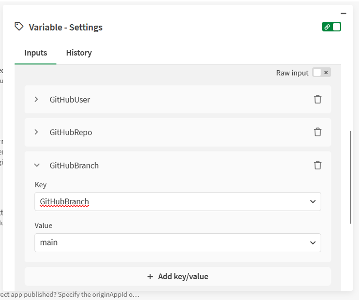Click the vertical scrollbar of the panel
361x303 pixels.
coord(350,177)
